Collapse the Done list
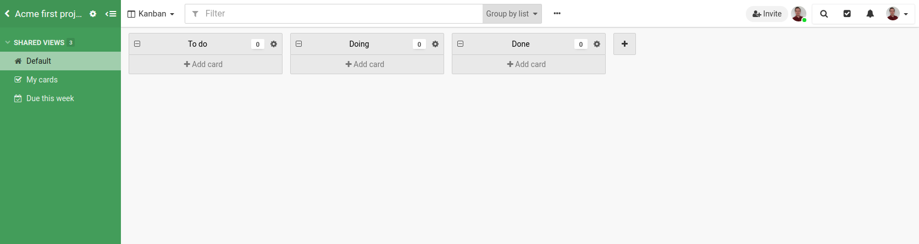The width and height of the screenshot is (919, 244). [461, 44]
